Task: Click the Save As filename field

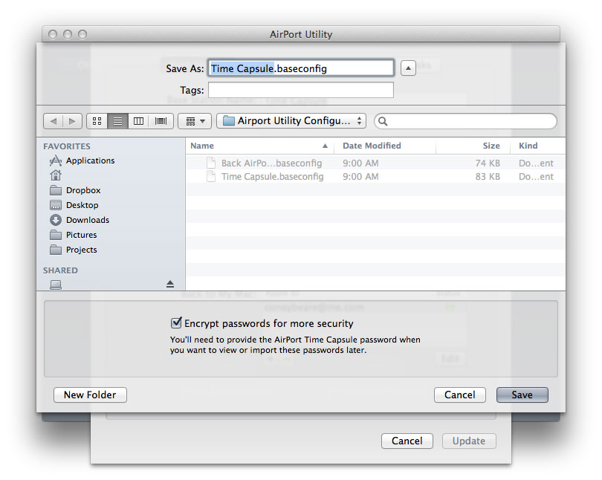Action: point(301,68)
